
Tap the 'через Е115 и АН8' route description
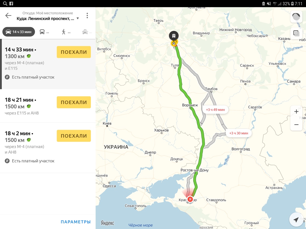22,113
